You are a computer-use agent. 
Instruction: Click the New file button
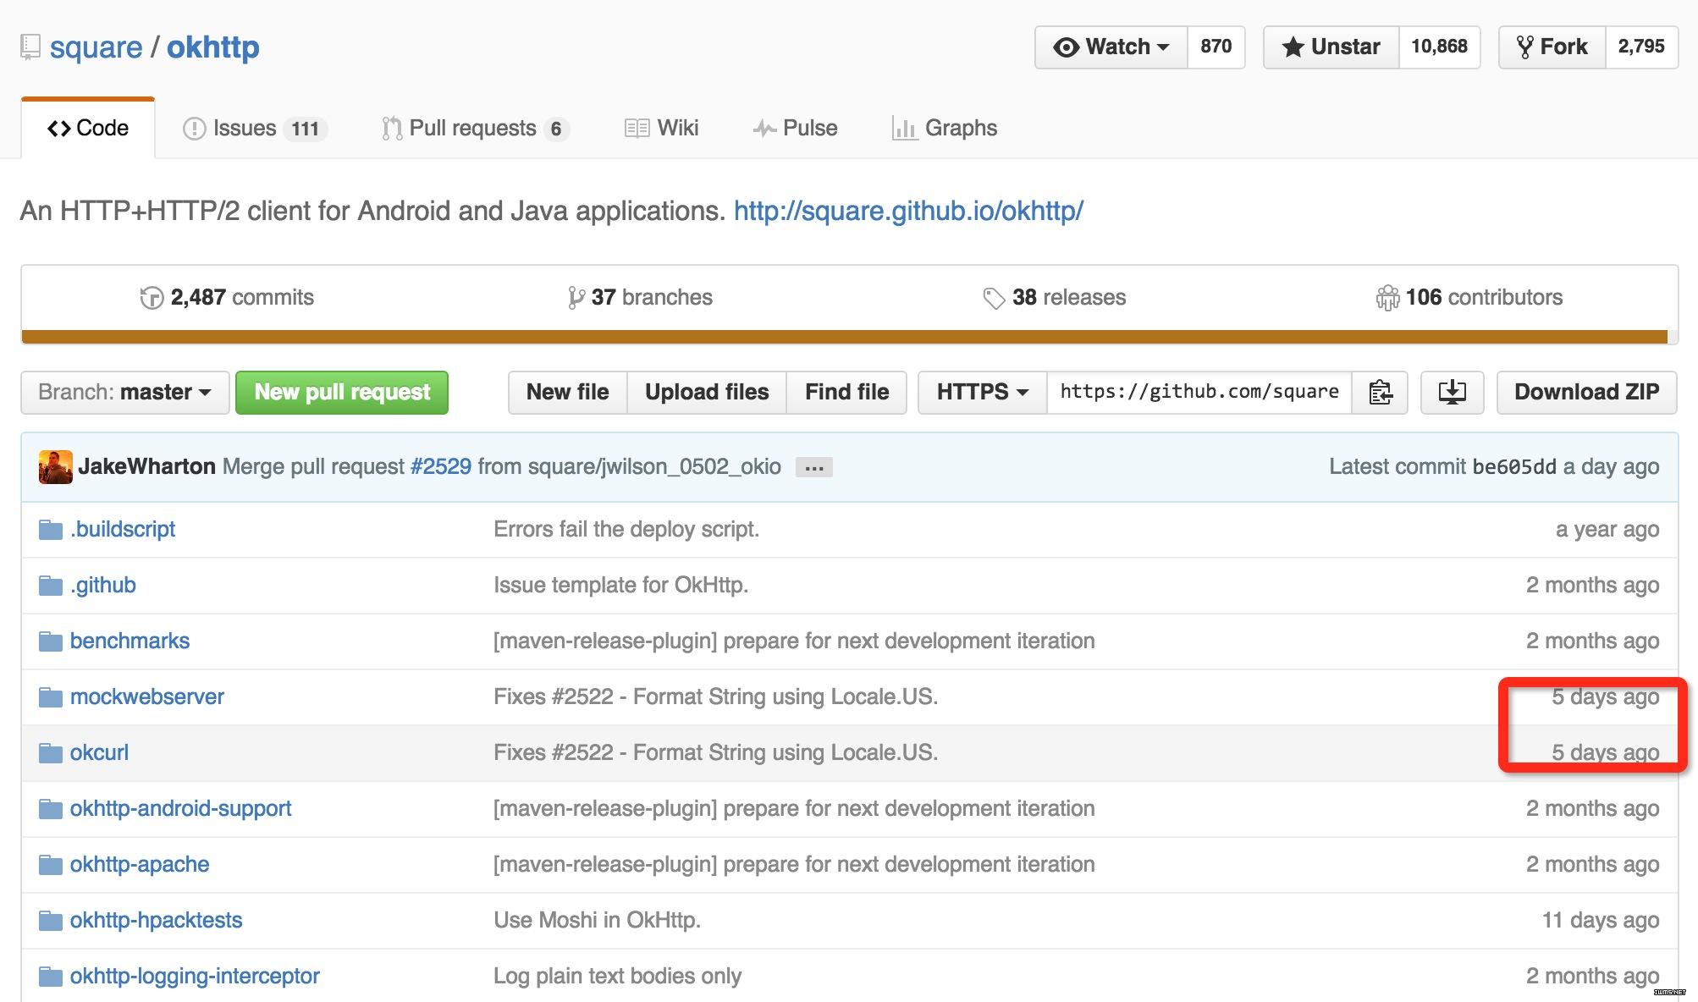[x=567, y=392]
